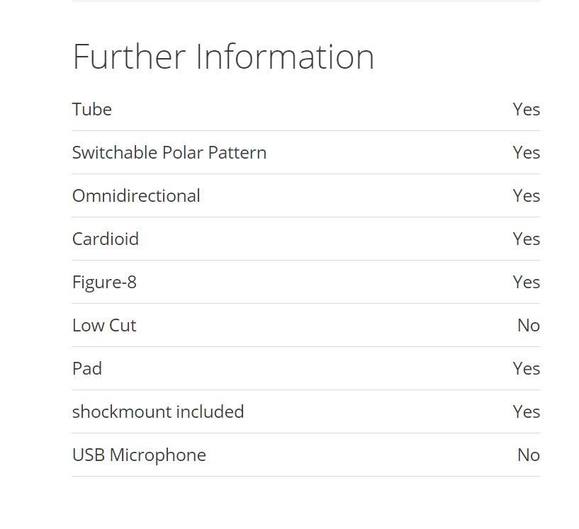Click the Further Information heading
579x529 pixels.
(223, 57)
